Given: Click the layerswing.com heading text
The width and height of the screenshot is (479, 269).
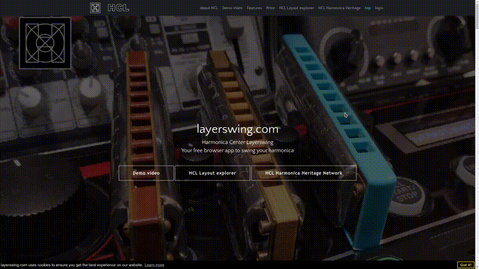Looking at the screenshot, I should 237,129.
